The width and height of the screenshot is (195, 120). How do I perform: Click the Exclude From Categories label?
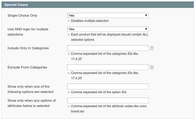point(27,67)
